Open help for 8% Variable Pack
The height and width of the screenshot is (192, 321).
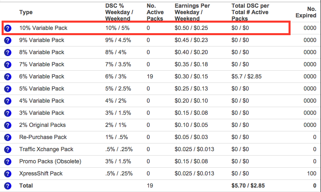(x=7, y=53)
